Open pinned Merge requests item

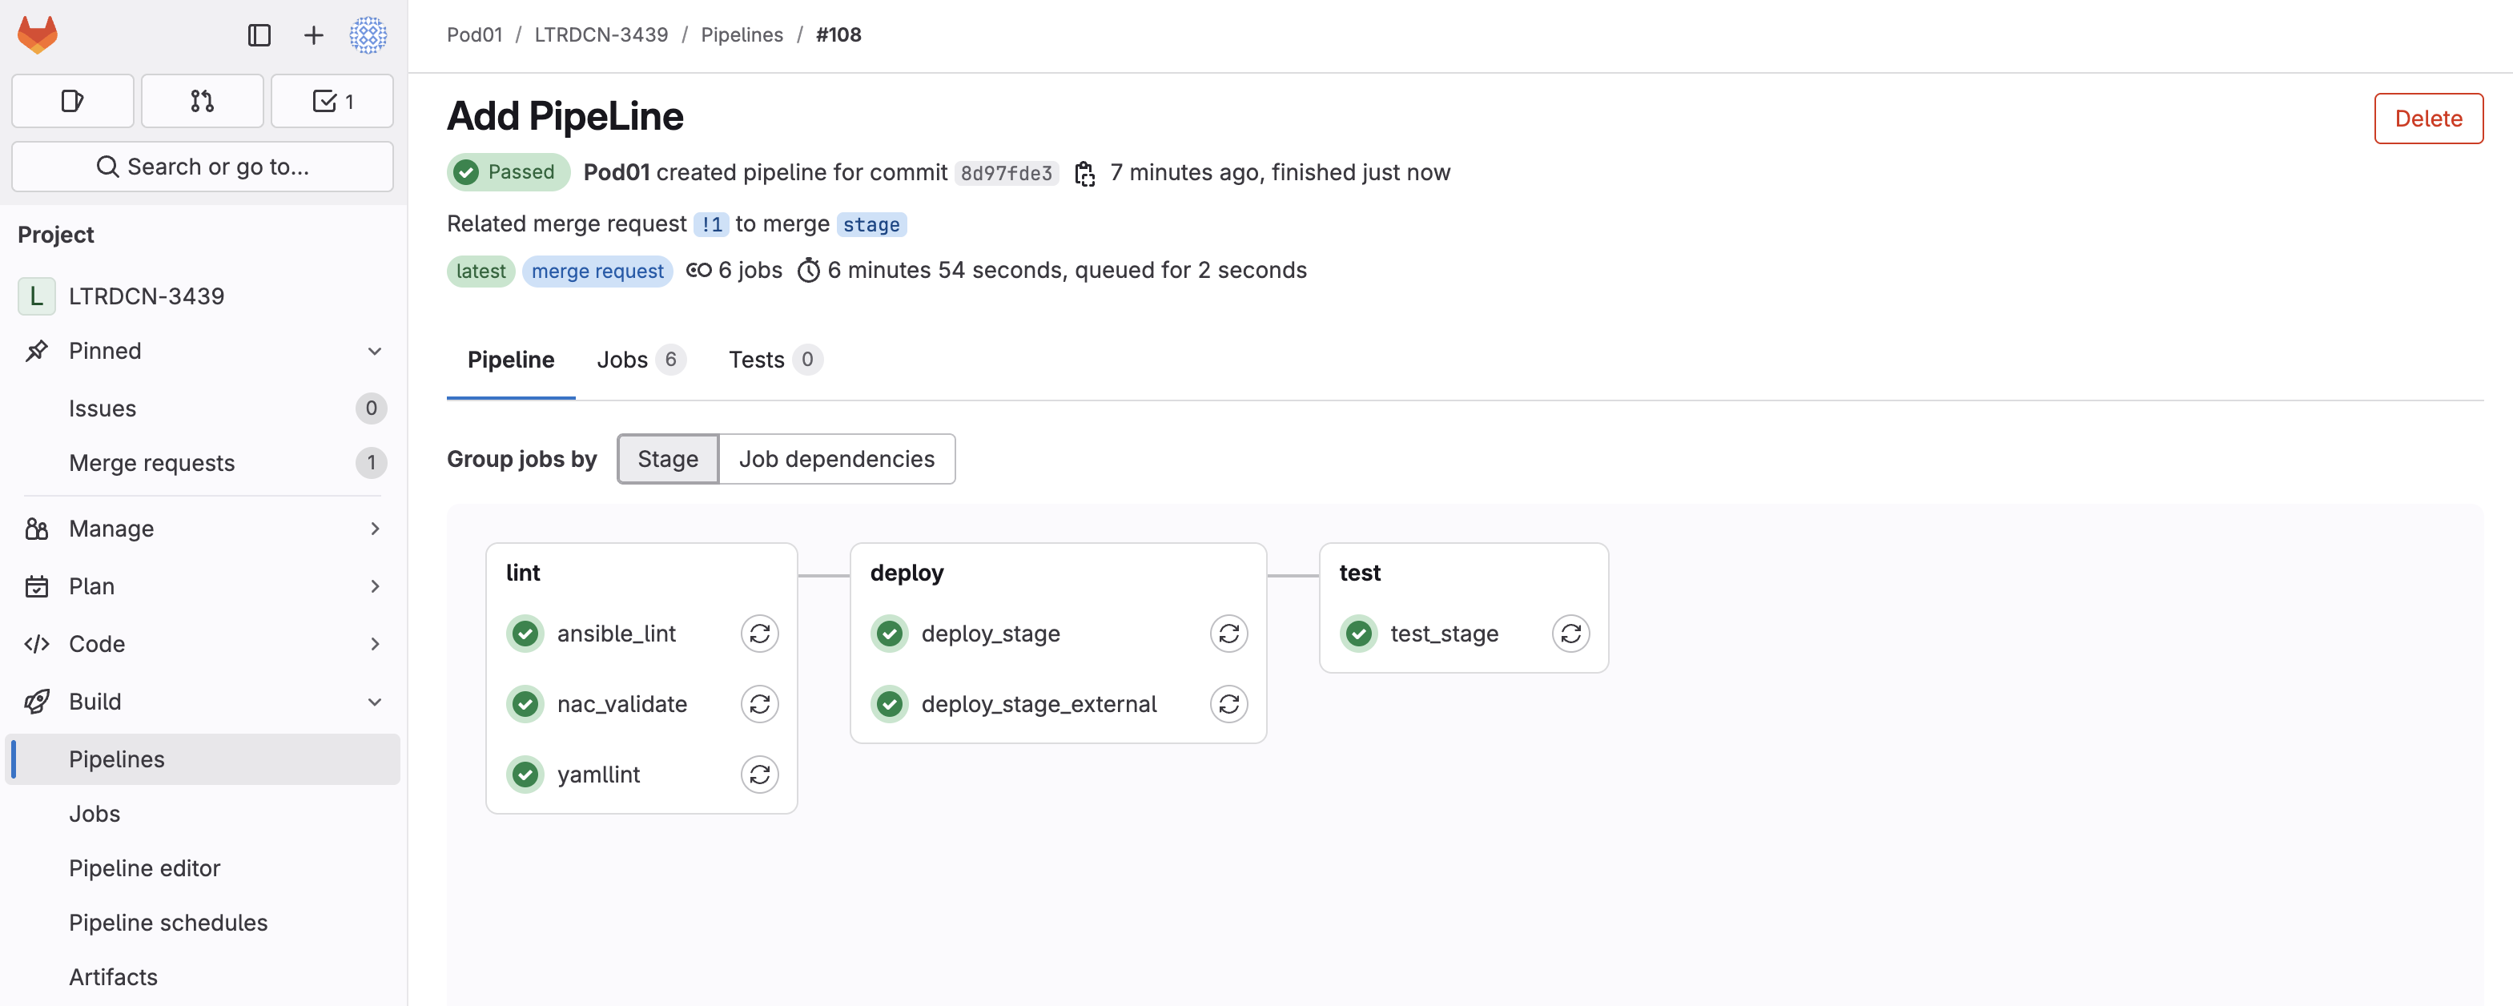click(203, 464)
